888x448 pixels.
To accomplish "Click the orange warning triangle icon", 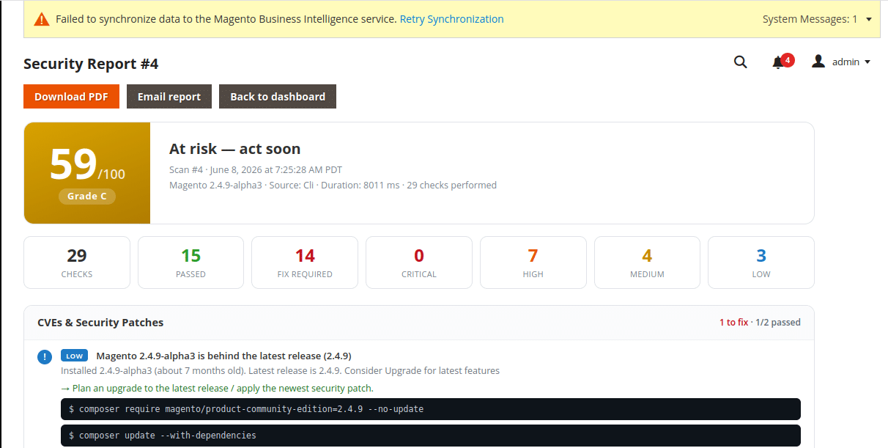I will coord(42,19).
